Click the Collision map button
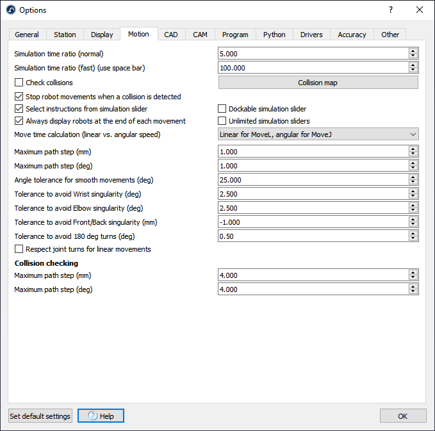The height and width of the screenshot is (431, 435). [x=318, y=83]
